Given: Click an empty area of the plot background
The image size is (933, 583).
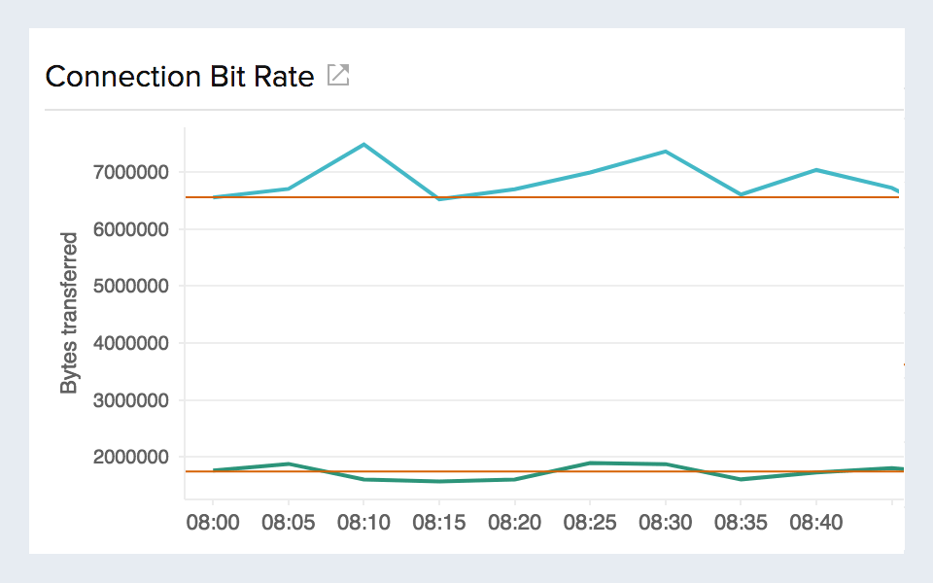Looking at the screenshot, I should point(535,340).
